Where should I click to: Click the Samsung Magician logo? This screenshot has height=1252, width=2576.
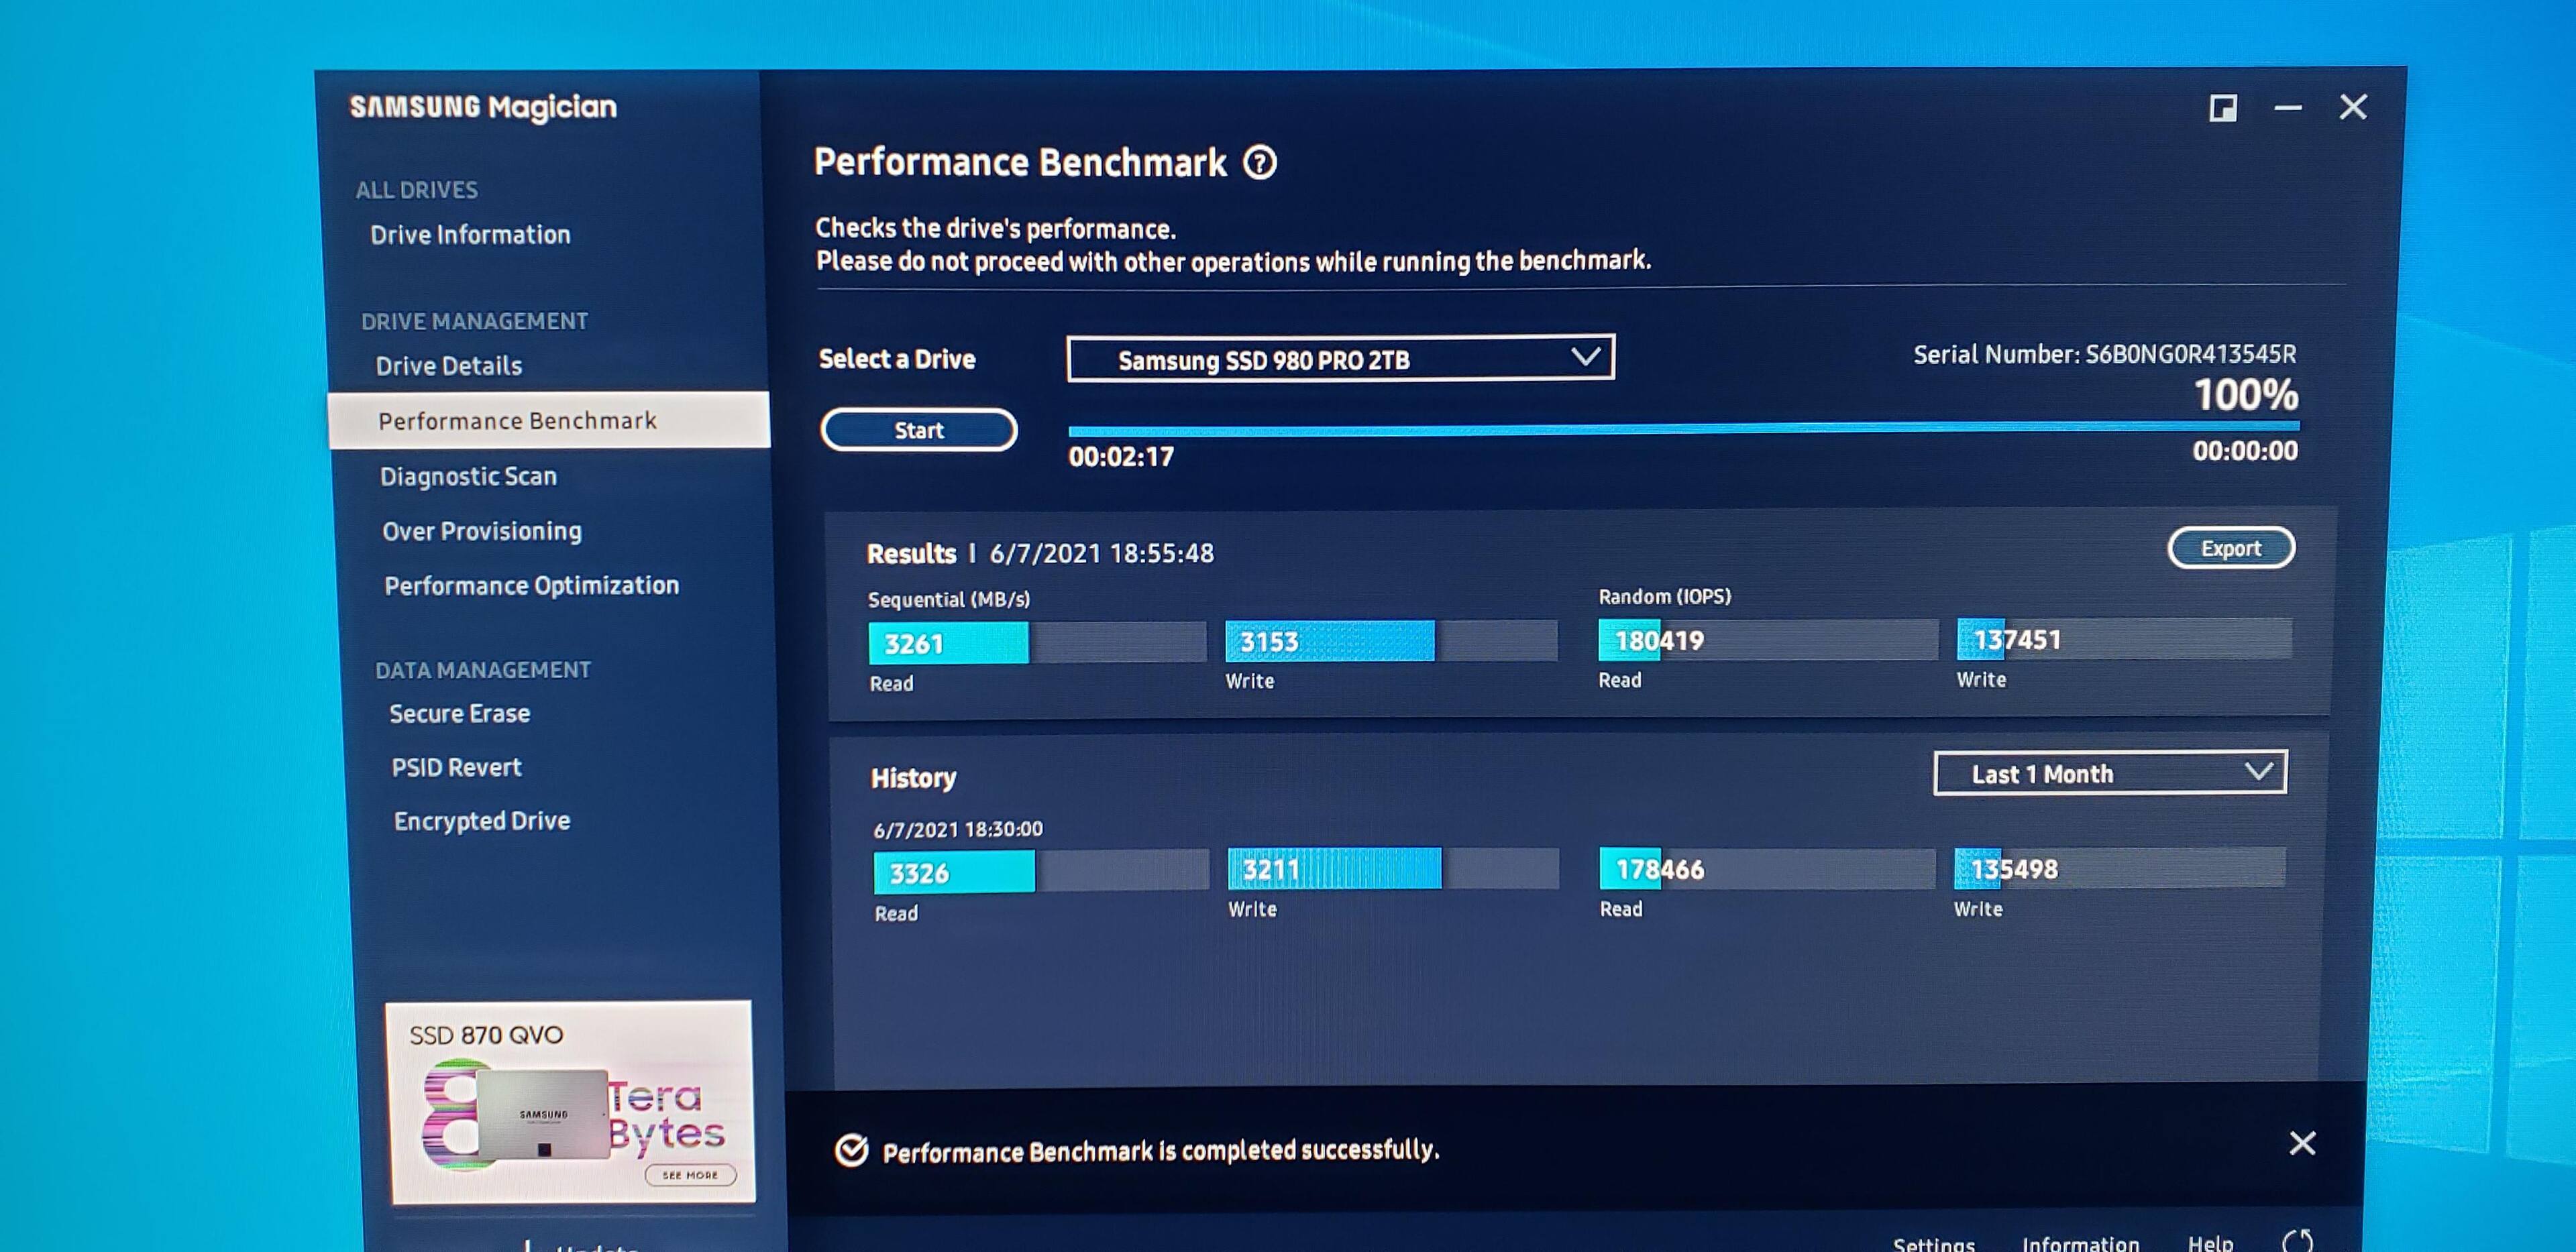point(483,107)
